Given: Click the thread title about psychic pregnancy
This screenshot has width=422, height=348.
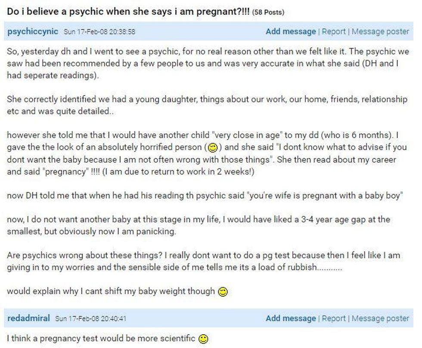Looking at the screenshot, I should pyautogui.click(x=128, y=12).
